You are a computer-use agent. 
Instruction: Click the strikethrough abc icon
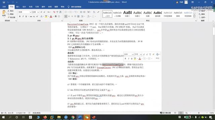point(31,16)
